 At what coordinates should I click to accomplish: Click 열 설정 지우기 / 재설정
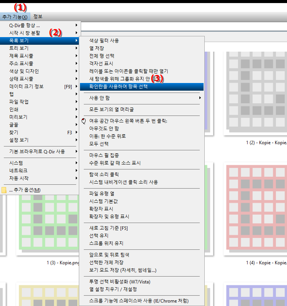(x=142, y=289)
